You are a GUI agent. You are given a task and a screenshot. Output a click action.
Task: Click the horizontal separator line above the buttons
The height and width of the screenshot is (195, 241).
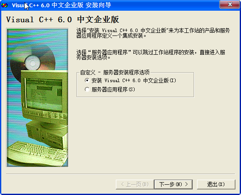pyautogui.click(x=120, y=174)
